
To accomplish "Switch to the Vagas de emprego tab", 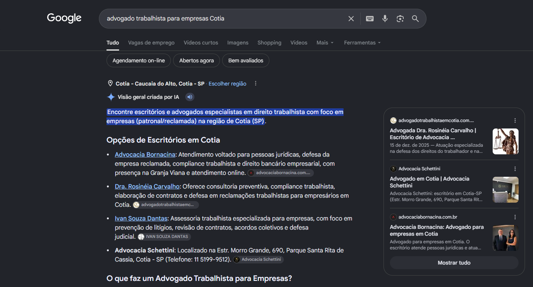I will 151,43.
